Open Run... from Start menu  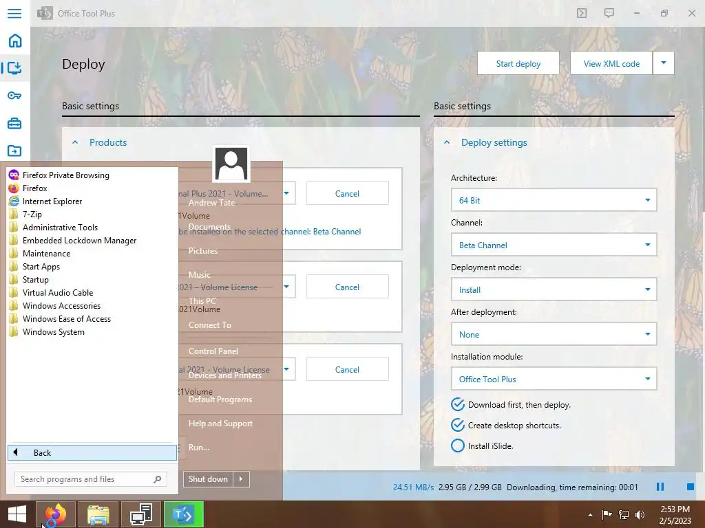tap(199, 447)
